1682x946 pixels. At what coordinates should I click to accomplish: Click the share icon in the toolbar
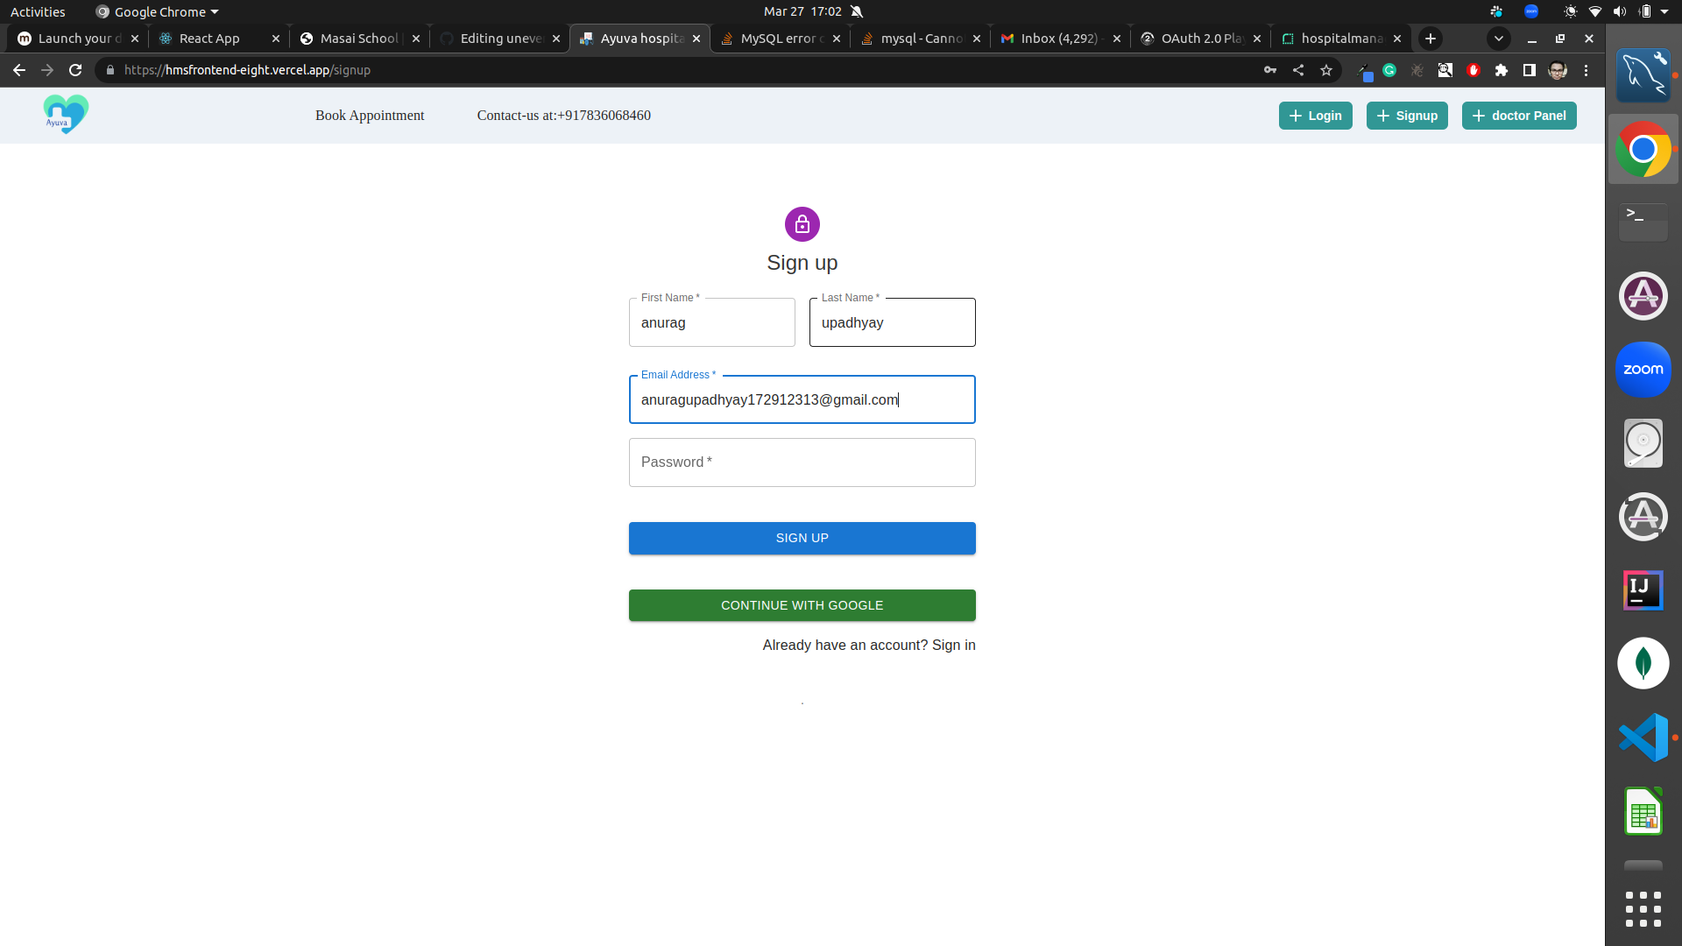(1299, 70)
